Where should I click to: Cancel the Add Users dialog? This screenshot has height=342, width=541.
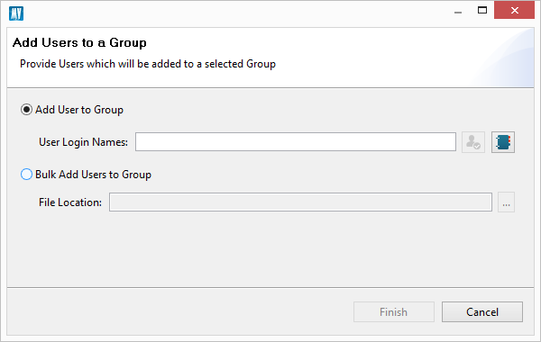pyautogui.click(x=482, y=312)
